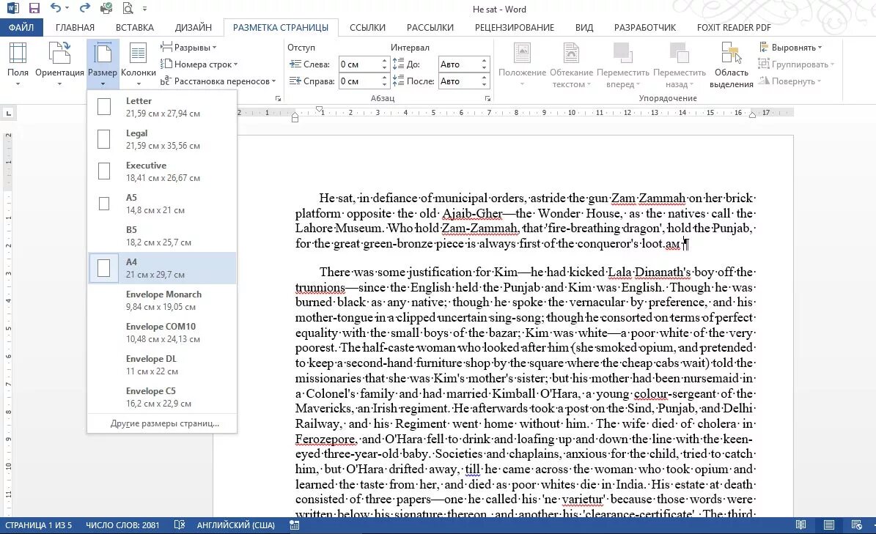Open the Колонки columns button
This screenshot has height=534, width=876.
tap(138, 64)
